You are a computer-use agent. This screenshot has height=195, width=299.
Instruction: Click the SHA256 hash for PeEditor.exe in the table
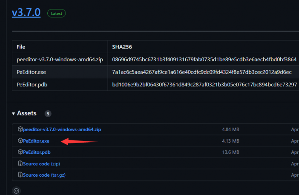[x=201, y=72]
